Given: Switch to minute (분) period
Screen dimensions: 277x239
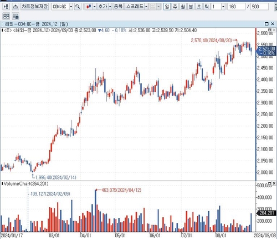Looking at the screenshot, I should coord(191,7).
